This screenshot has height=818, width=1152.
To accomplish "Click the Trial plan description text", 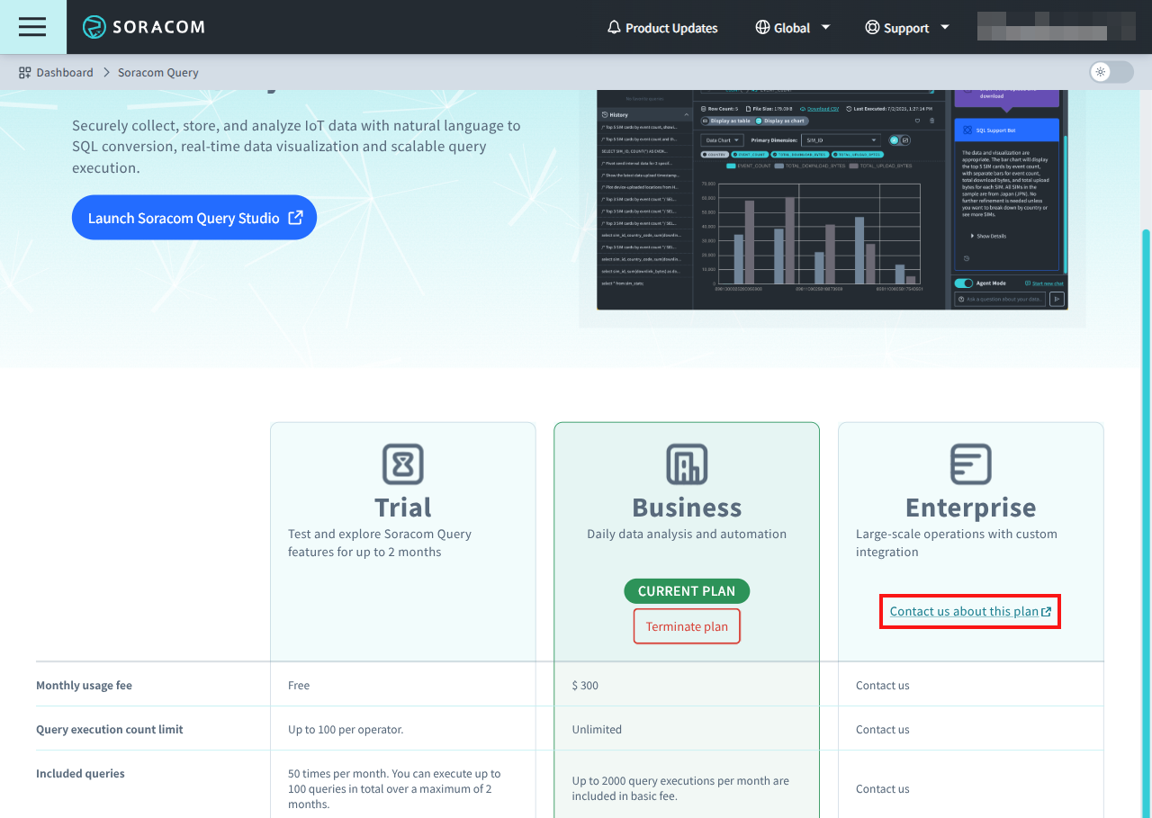I will coord(380,543).
